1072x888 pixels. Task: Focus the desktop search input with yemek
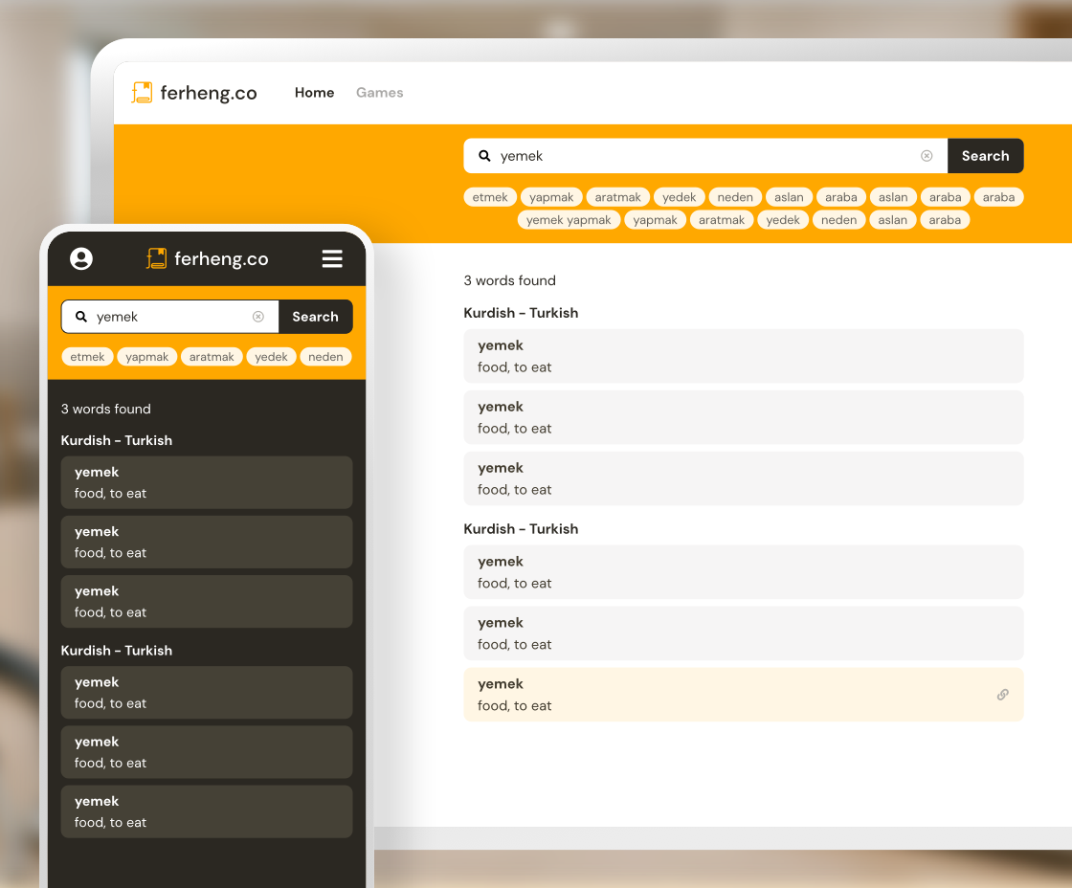(705, 156)
